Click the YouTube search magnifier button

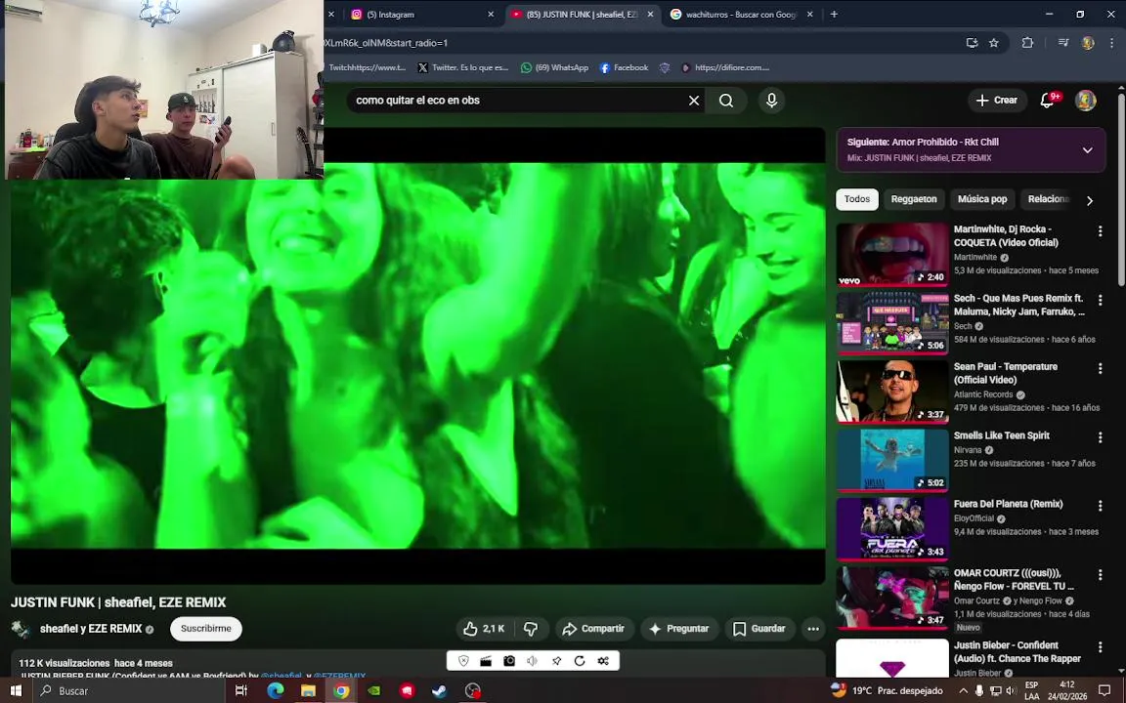[x=726, y=101]
